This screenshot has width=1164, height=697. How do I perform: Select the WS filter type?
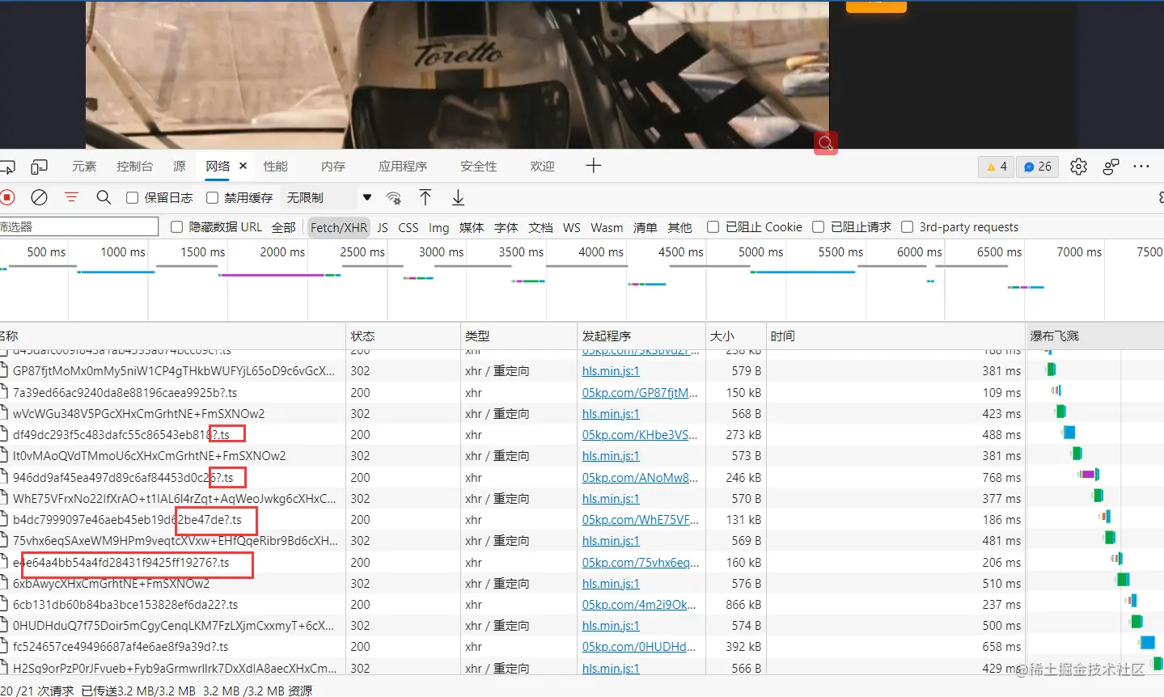pyautogui.click(x=572, y=227)
